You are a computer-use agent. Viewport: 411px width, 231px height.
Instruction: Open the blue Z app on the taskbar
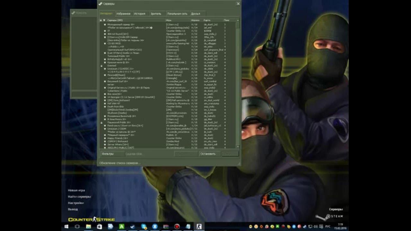(155, 226)
